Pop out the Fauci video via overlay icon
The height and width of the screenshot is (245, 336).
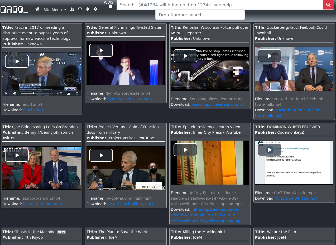42,55
